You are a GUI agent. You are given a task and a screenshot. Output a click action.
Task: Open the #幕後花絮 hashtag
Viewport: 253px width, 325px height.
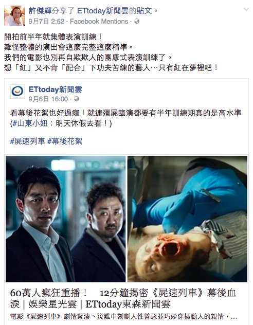65,141
